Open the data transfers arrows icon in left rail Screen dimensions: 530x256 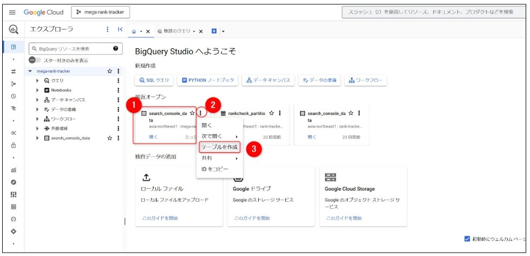click(14, 72)
